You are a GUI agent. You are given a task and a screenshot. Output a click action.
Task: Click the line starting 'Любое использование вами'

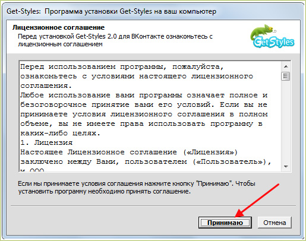(144, 95)
